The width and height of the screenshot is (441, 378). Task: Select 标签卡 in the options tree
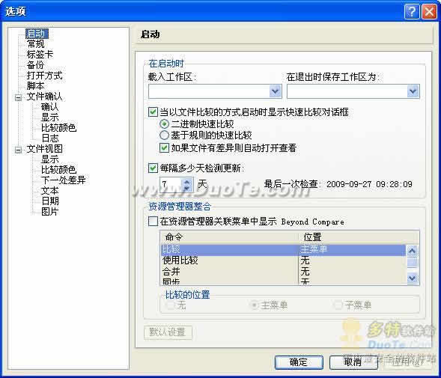click(40, 55)
